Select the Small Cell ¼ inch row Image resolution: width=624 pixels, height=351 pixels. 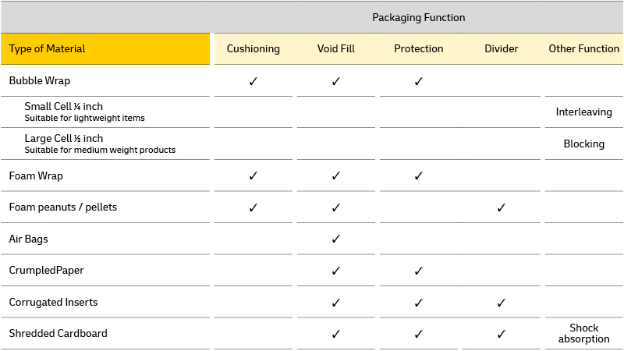tap(311, 112)
